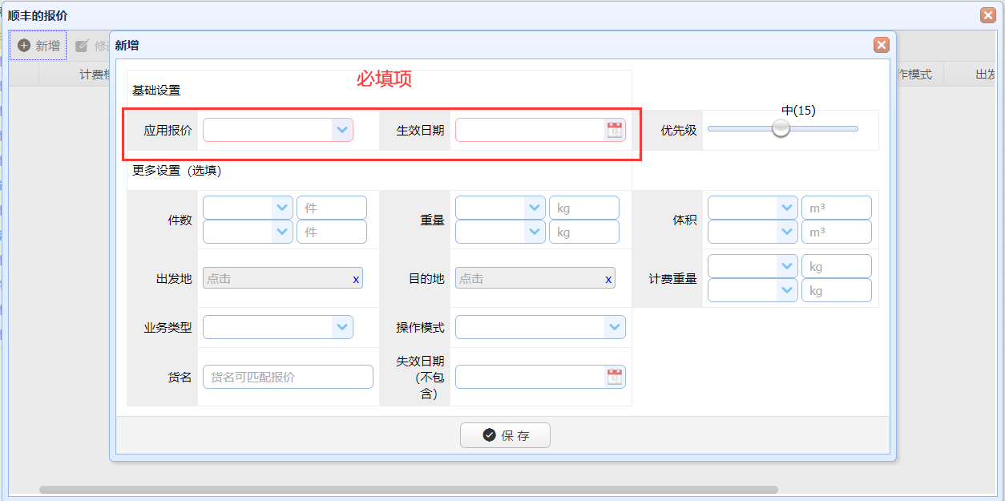Expand the 操作模式 dropdown
1005x501 pixels.
click(x=615, y=327)
